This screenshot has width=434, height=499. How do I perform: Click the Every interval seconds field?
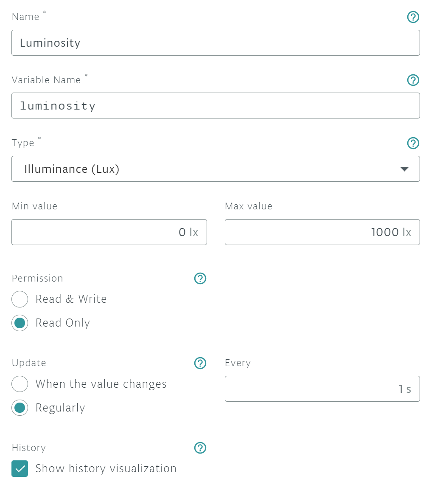point(322,389)
